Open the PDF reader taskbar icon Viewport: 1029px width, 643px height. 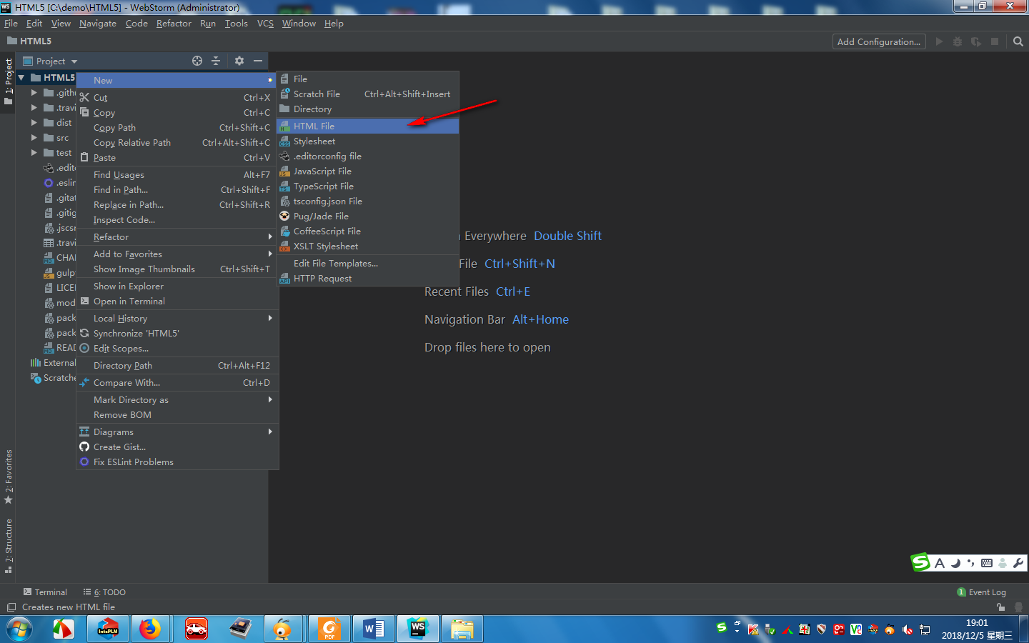click(x=329, y=629)
